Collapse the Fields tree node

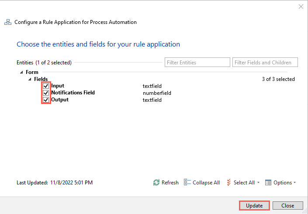coord(30,79)
